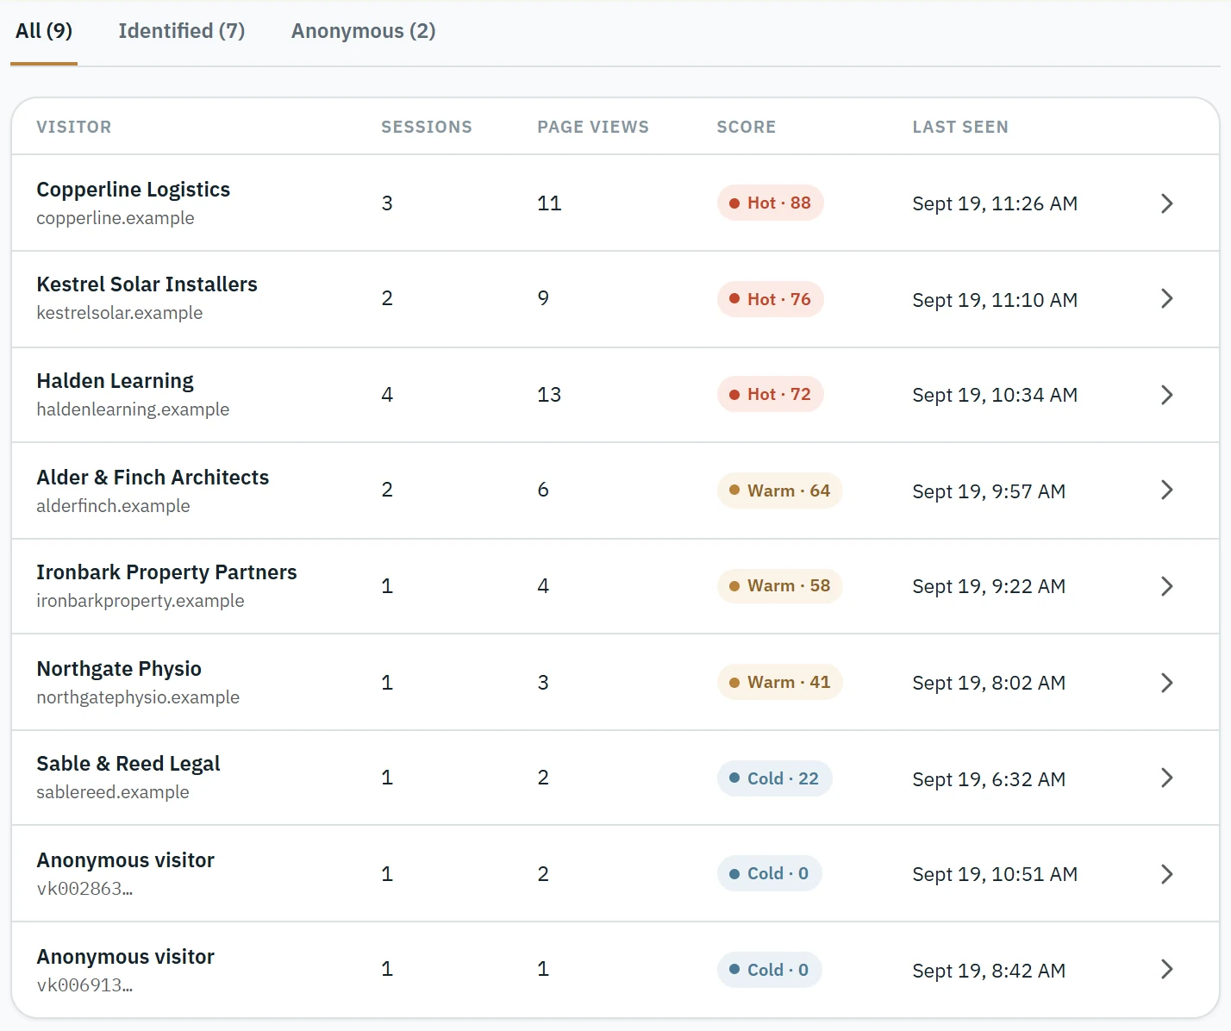Switch to the Identified (7) tab

click(x=182, y=31)
